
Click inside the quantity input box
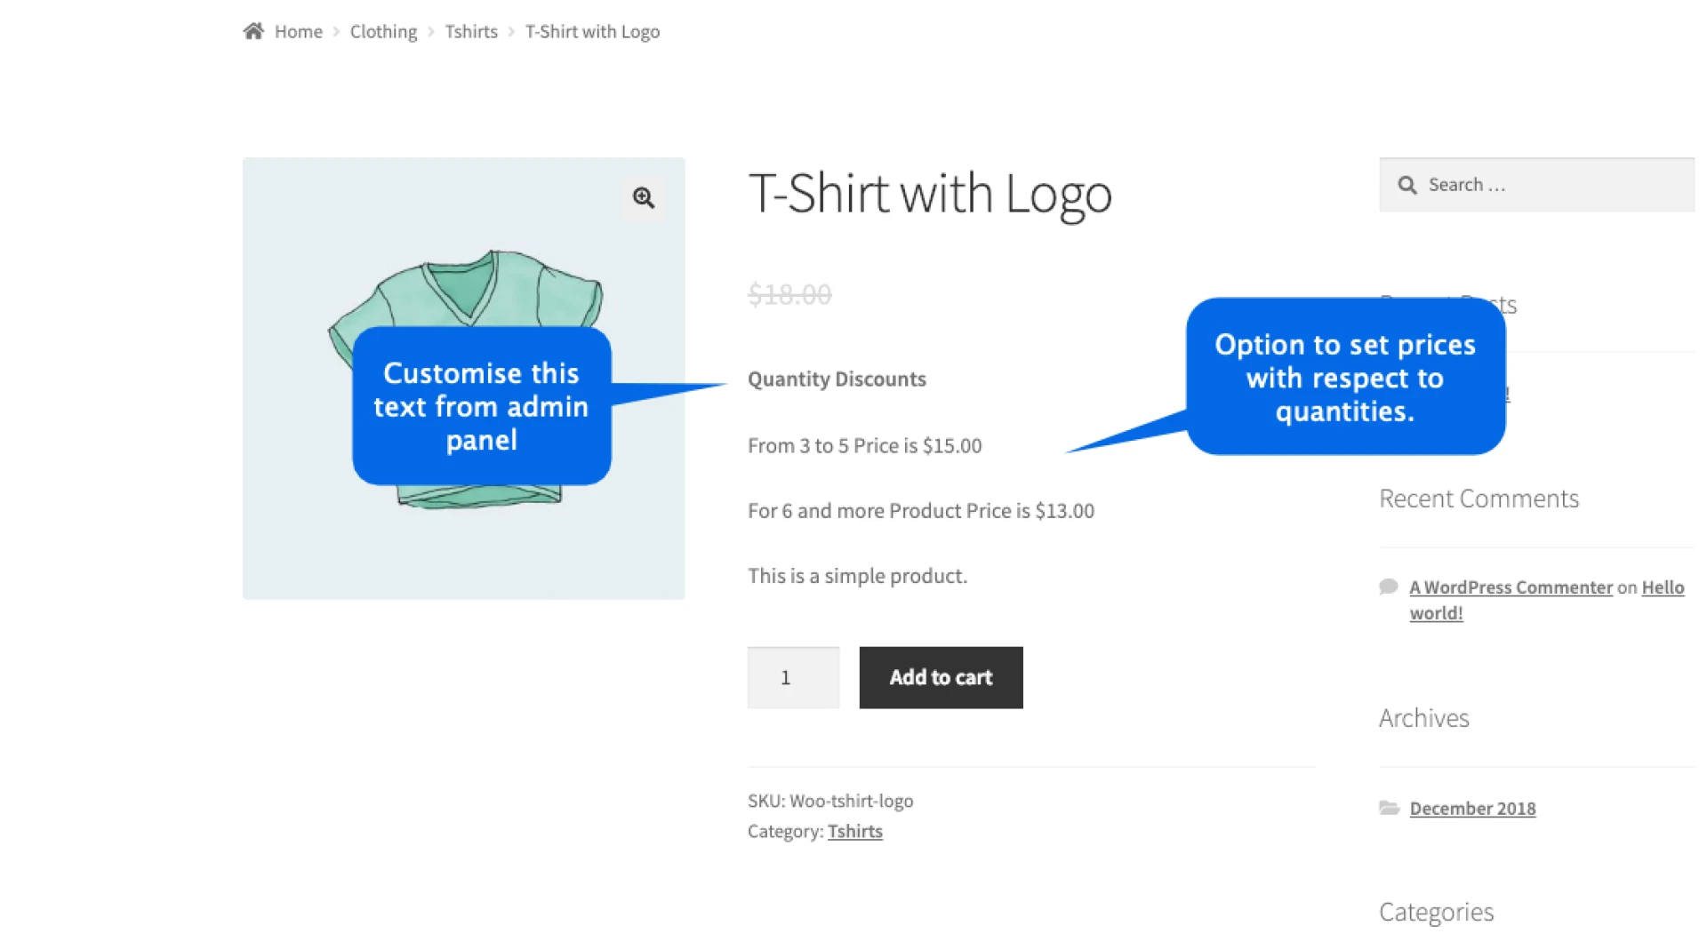(x=792, y=677)
